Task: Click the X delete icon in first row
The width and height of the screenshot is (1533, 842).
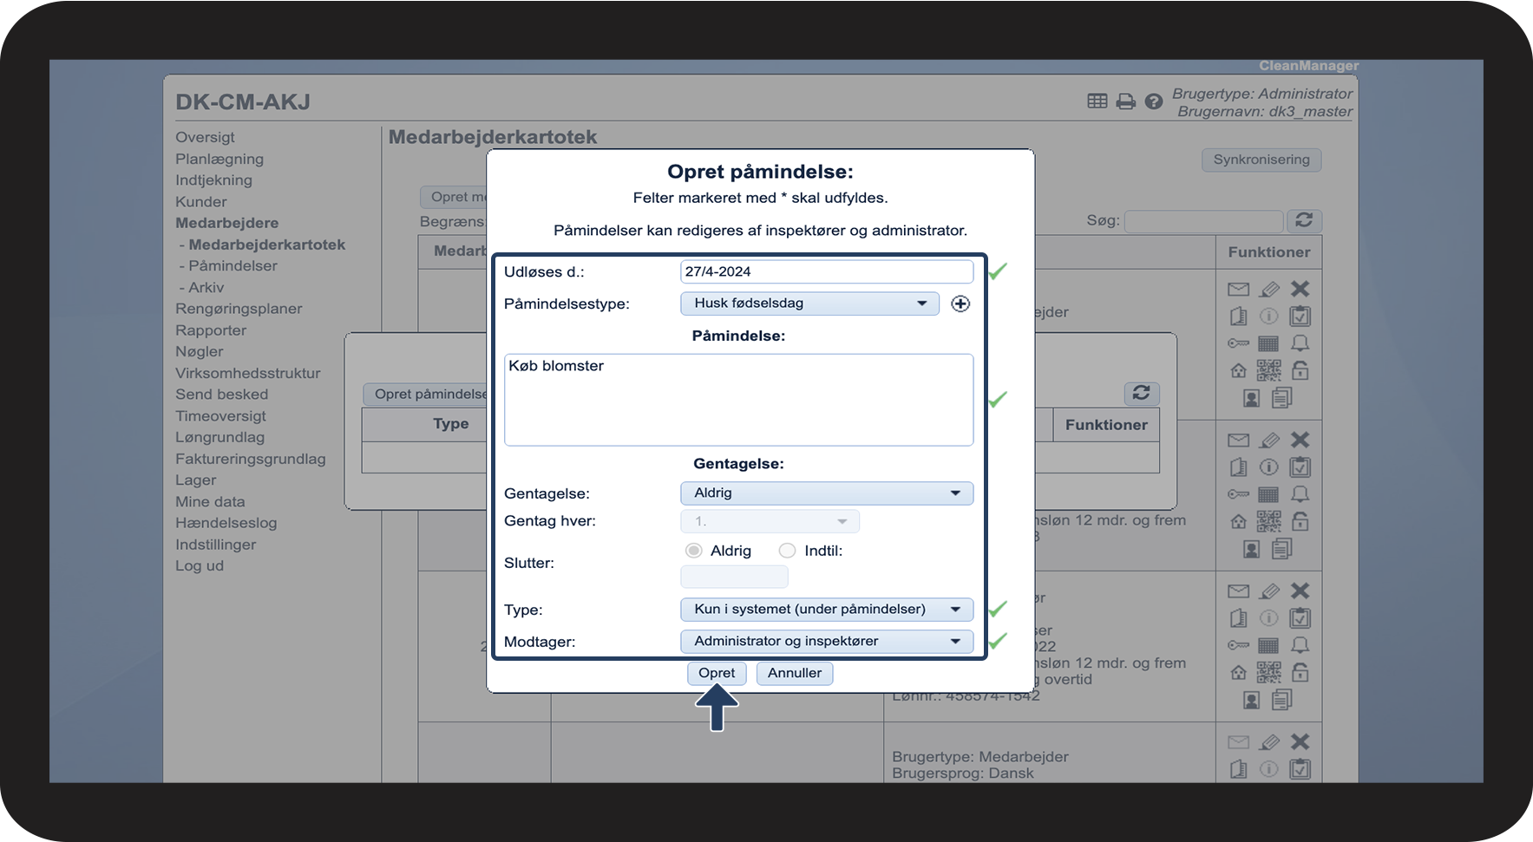Action: [x=1300, y=289]
